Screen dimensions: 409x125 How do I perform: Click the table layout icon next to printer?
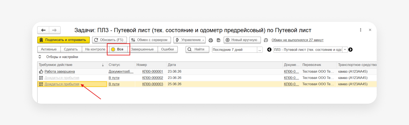coord(218,40)
